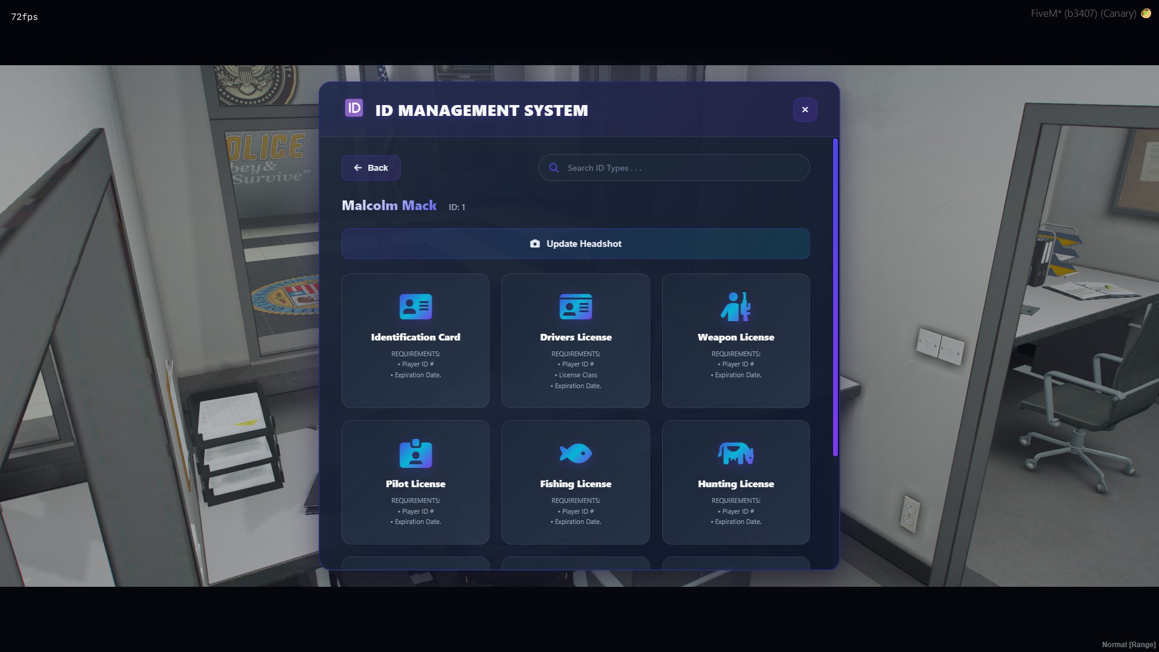Click the purple vertical scrollbar
1159x652 pixels.
(835, 296)
